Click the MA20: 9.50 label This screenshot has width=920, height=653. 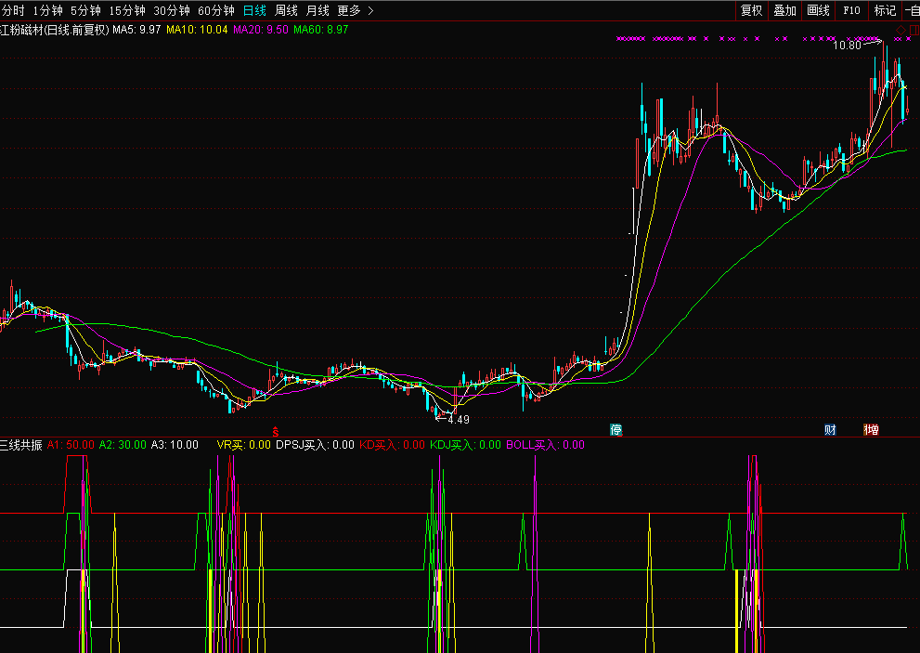(261, 30)
